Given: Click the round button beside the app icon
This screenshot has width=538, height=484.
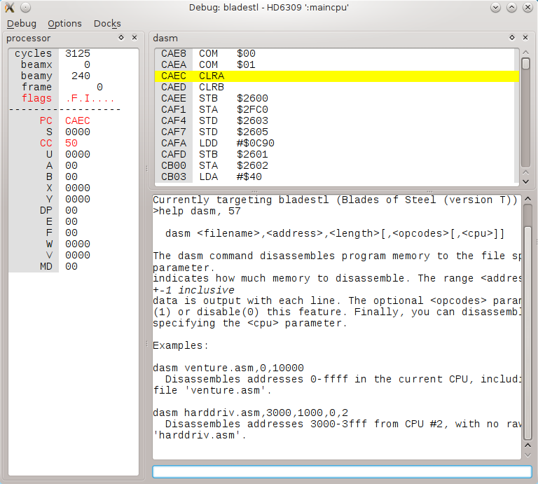Looking at the screenshot, I should (25, 7).
